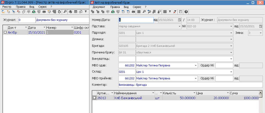Open the Документ menu
This screenshot has height=113, width=265.
tap(99, 7)
